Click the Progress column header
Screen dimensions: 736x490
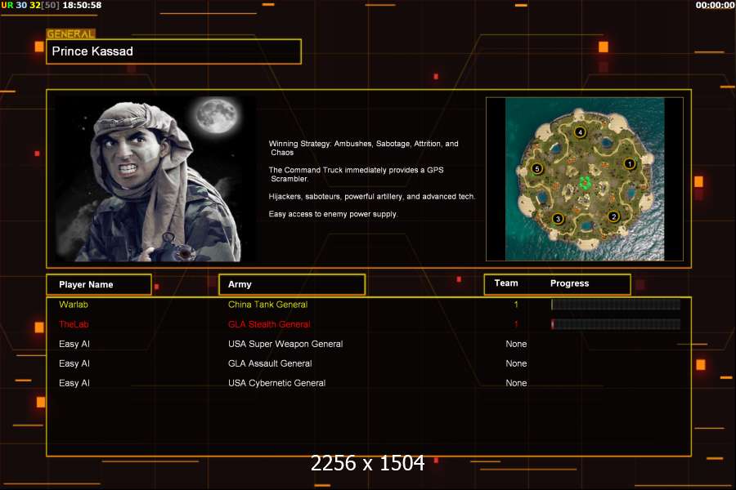click(x=570, y=283)
